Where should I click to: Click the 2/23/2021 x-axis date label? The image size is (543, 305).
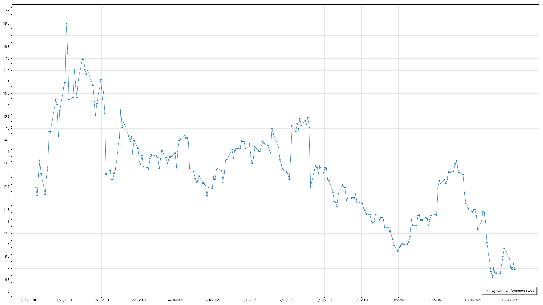tap(101, 300)
